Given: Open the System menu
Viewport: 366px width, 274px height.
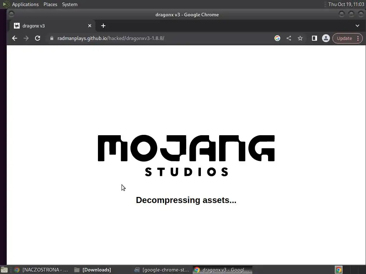Looking at the screenshot, I should click(x=70, y=4).
